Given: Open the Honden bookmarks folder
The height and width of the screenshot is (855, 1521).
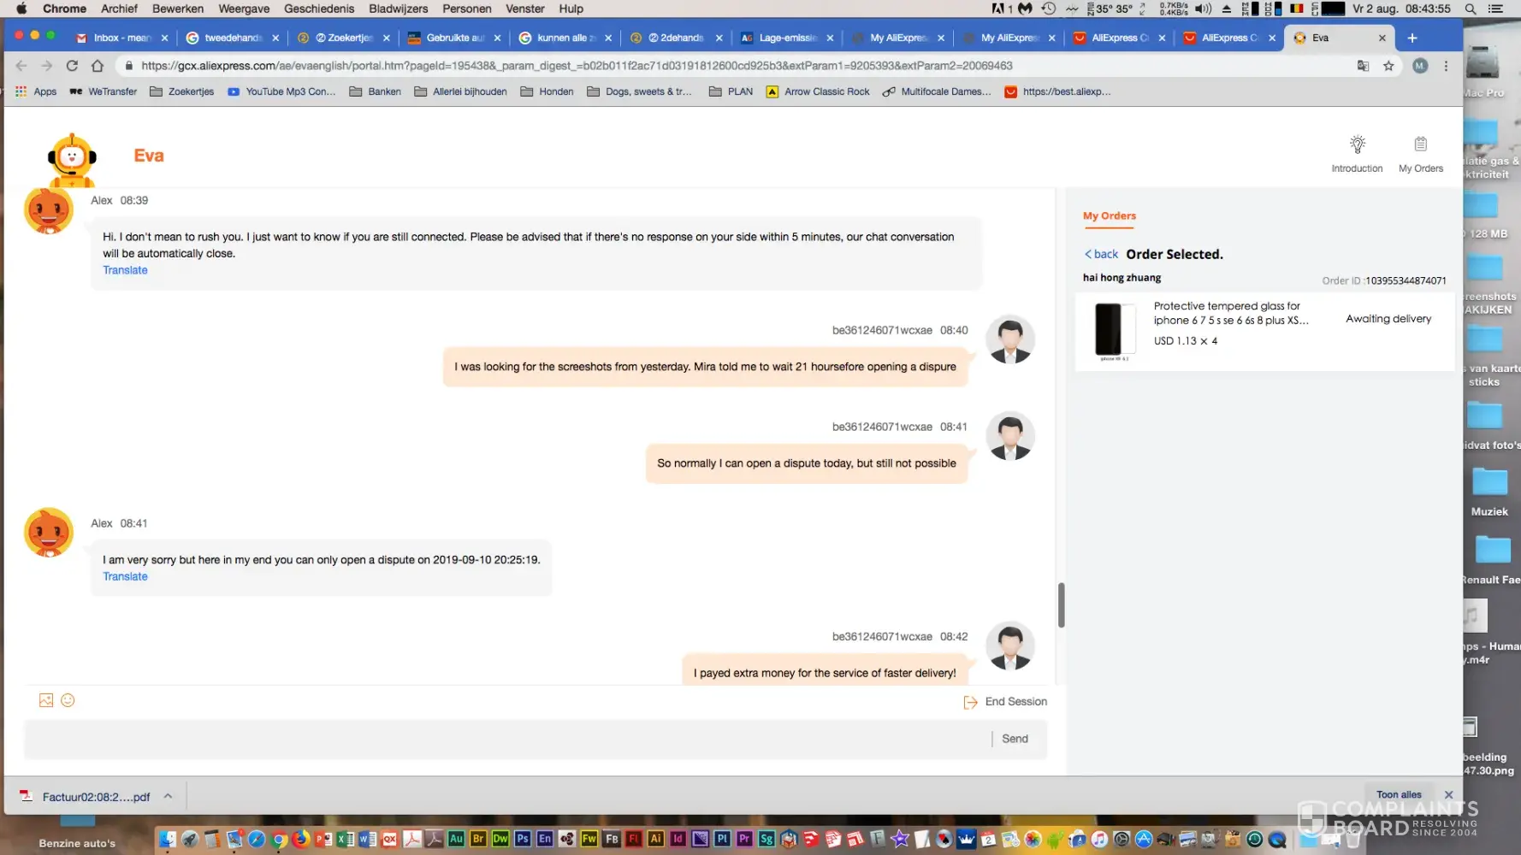Looking at the screenshot, I should pos(547,91).
